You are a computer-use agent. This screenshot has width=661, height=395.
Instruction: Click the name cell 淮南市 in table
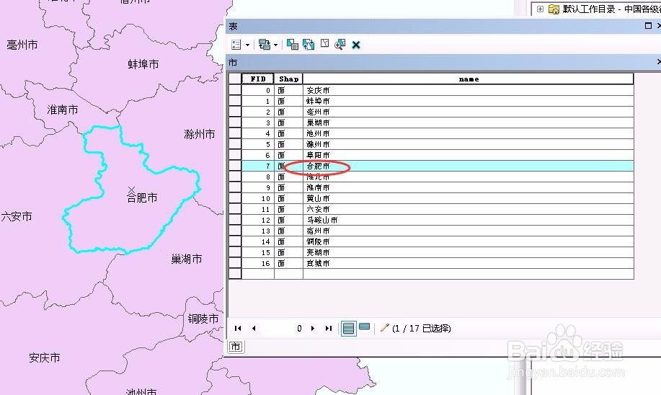pos(469,187)
